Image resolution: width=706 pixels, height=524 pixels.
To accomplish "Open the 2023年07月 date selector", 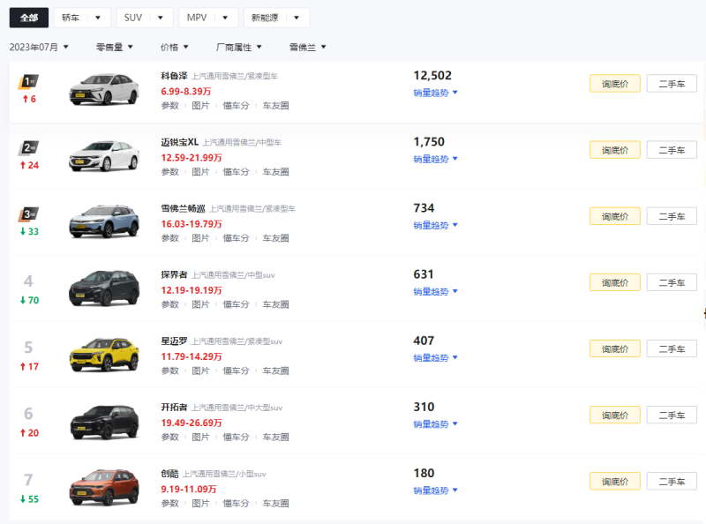I will point(39,47).
